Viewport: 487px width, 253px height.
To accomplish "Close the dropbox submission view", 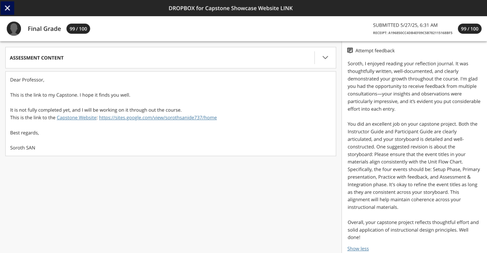I will coord(7,8).
